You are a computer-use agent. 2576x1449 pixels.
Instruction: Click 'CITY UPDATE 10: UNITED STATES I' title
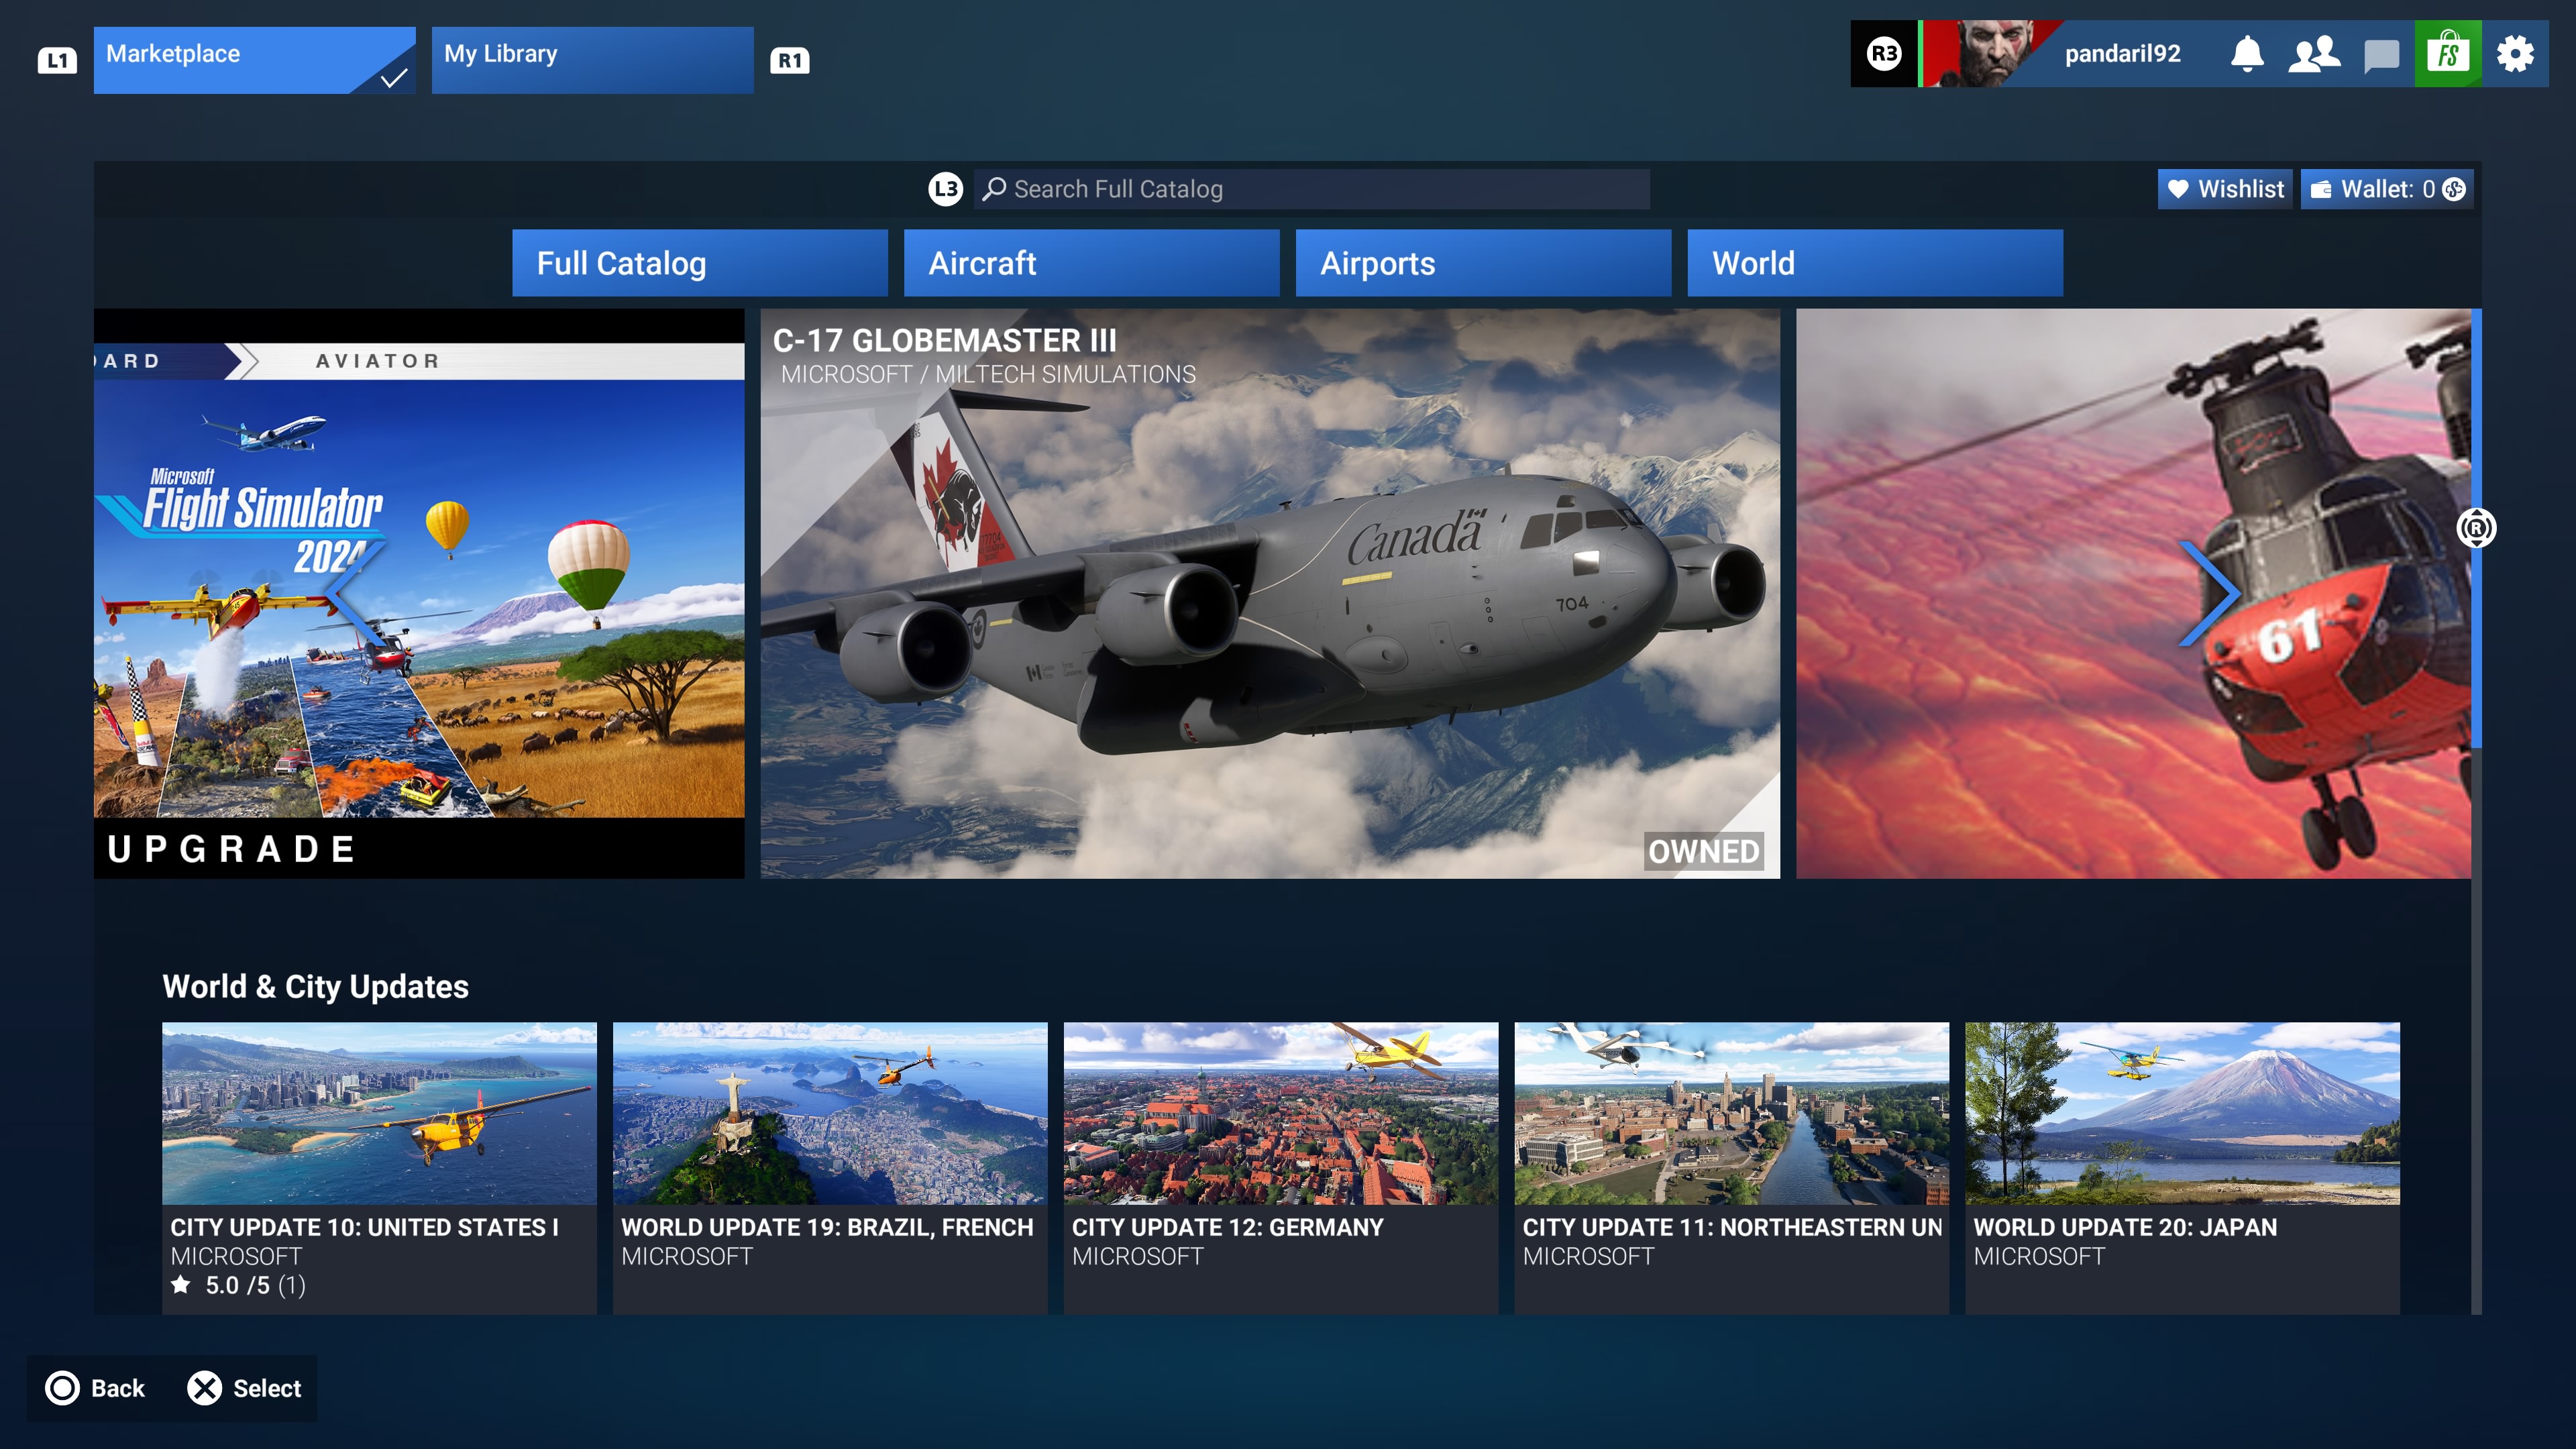(x=364, y=1227)
